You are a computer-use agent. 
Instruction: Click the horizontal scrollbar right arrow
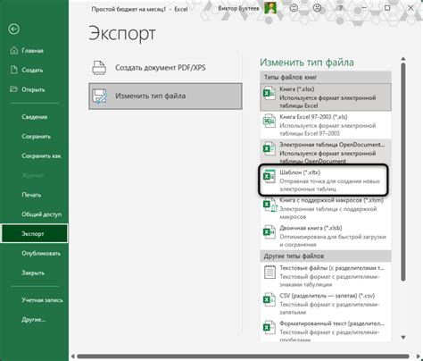(418, 357)
